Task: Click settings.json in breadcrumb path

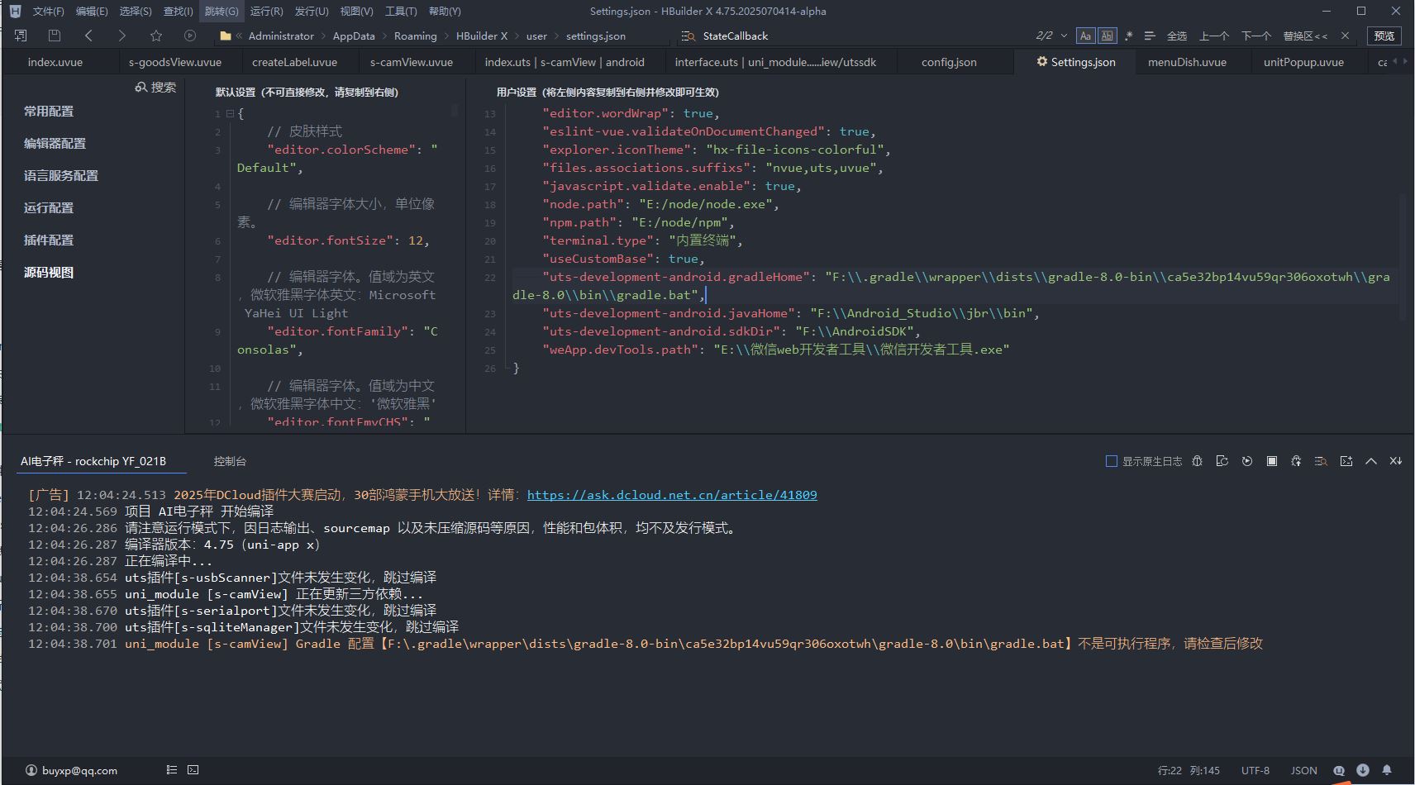Action: click(x=595, y=36)
